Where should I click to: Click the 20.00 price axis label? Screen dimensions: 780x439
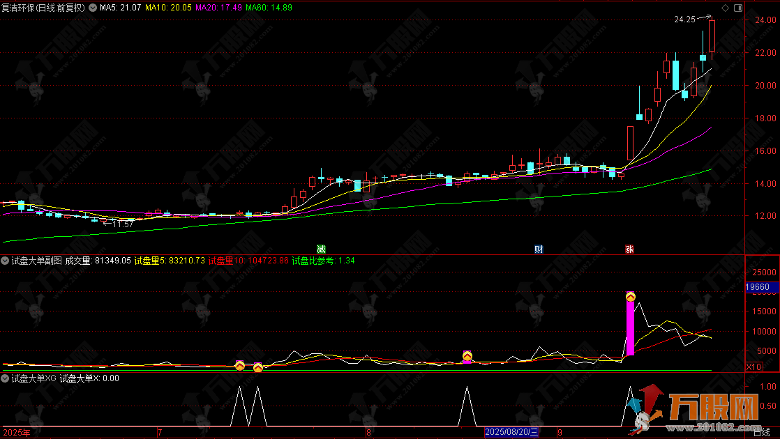tap(765, 86)
